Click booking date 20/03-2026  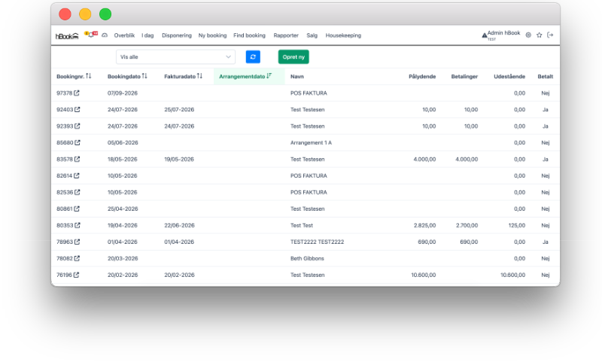(123, 258)
